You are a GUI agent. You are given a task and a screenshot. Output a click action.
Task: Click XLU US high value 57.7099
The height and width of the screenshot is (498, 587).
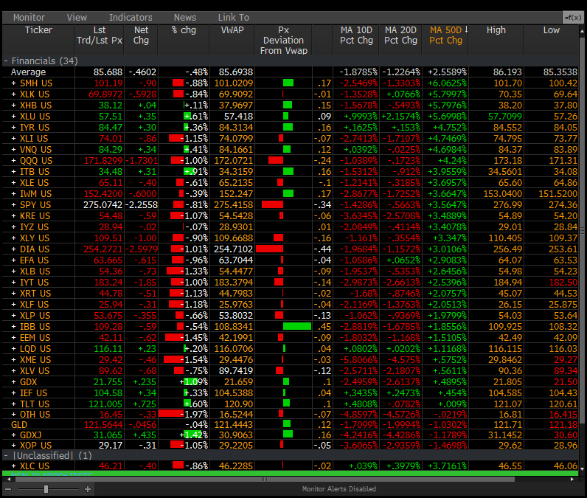(x=505, y=117)
